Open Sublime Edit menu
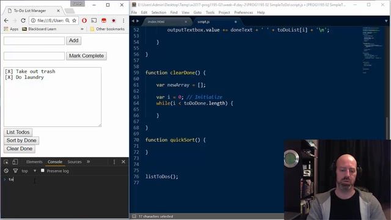This screenshot has width=391, height=220. point(144,12)
